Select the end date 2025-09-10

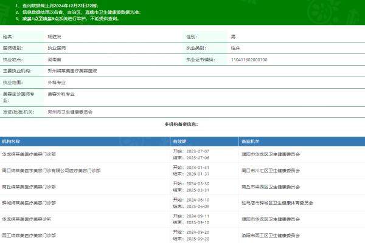(x=198, y=223)
